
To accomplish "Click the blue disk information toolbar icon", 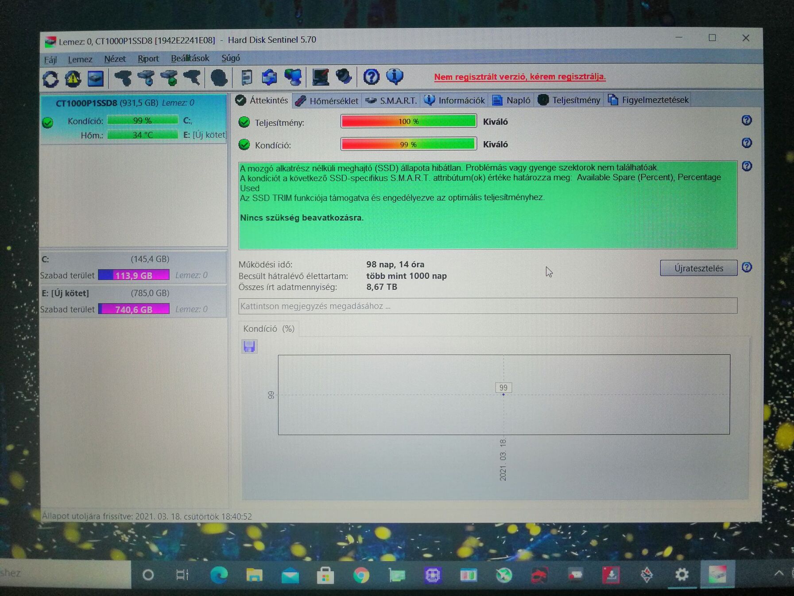I will [96, 78].
